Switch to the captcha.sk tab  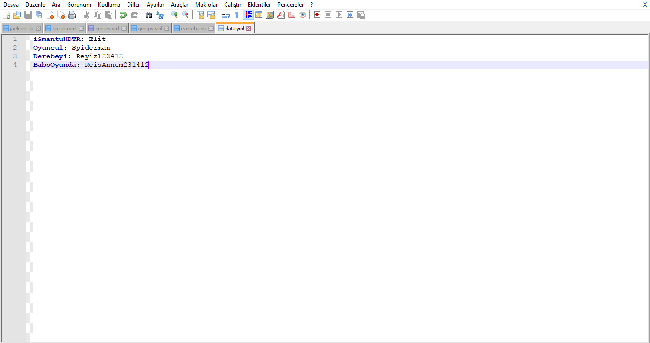pos(193,29)
